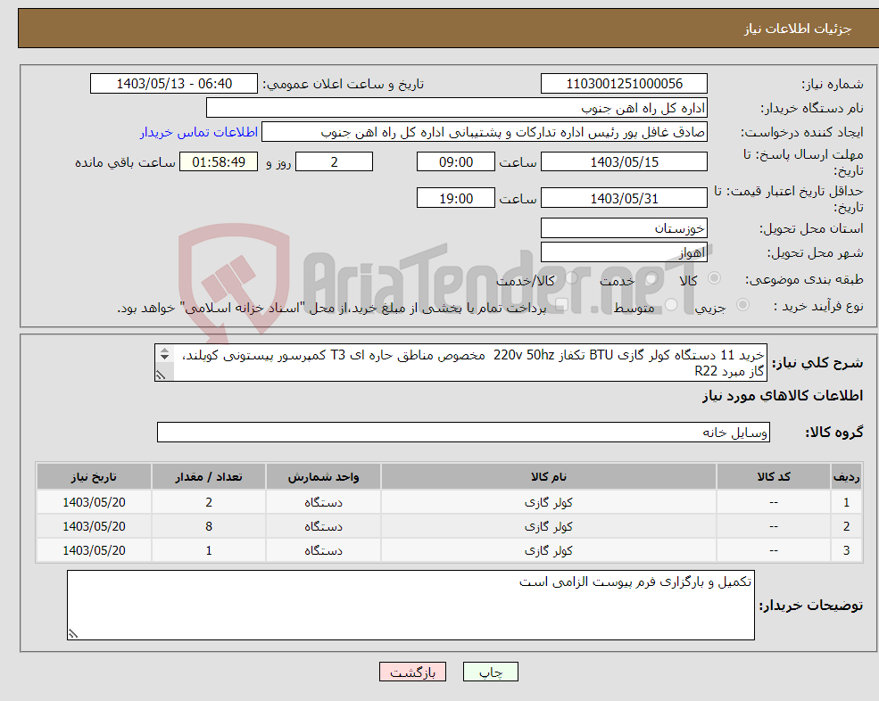Click the description box scroll up arrow
The width and height of the screenshot is (879, 701).
[x=164, y=350]
